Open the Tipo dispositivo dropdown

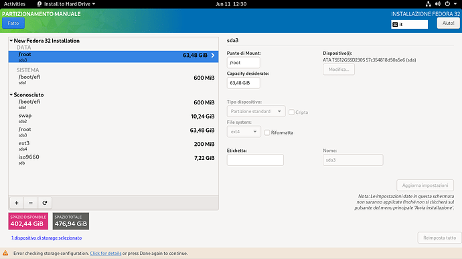[x=256, y=111]
